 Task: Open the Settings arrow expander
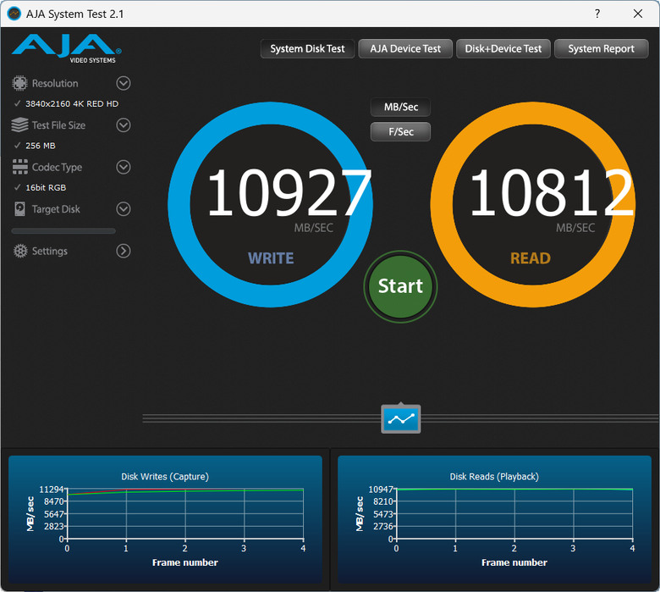click(124, 252)
